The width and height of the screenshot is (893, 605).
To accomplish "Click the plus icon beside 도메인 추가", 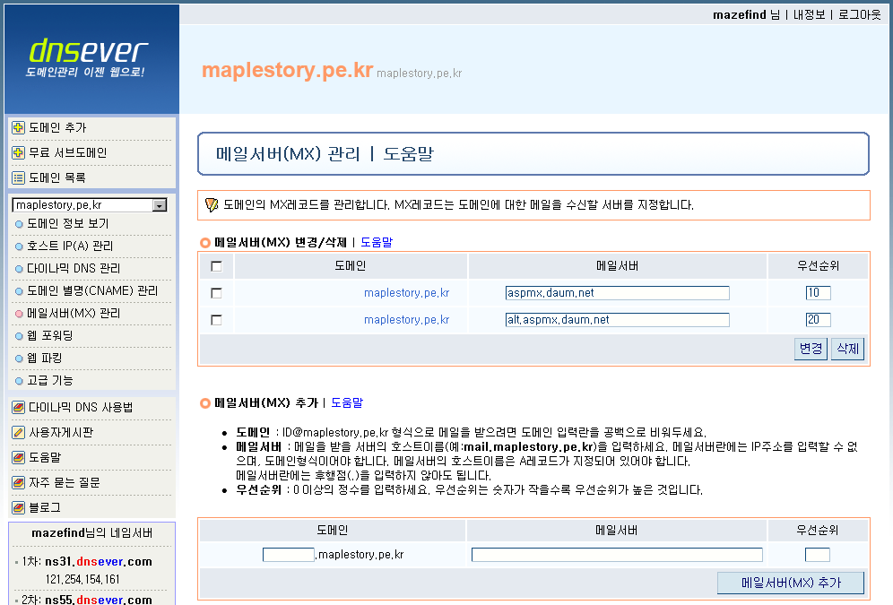I will tap(18, 127).
